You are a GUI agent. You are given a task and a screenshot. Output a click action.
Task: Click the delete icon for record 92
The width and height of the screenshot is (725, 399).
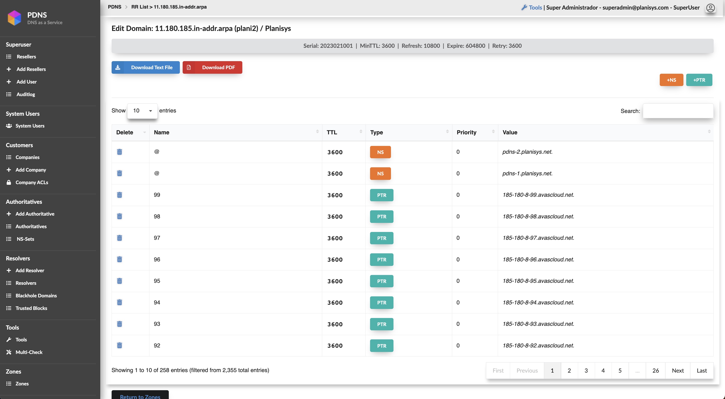coord(119,345)
